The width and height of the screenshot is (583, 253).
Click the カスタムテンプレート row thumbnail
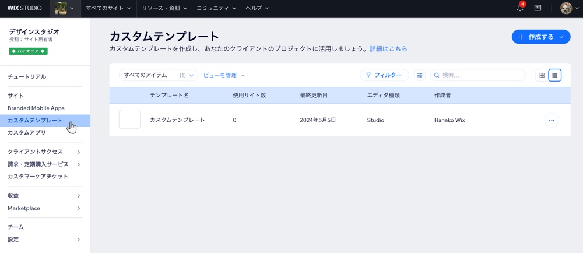coord(129,120)
